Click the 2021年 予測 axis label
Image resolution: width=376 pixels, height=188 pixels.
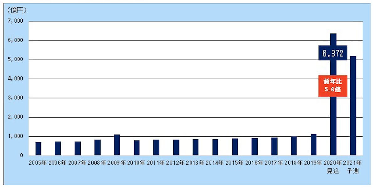pos(352,167)
